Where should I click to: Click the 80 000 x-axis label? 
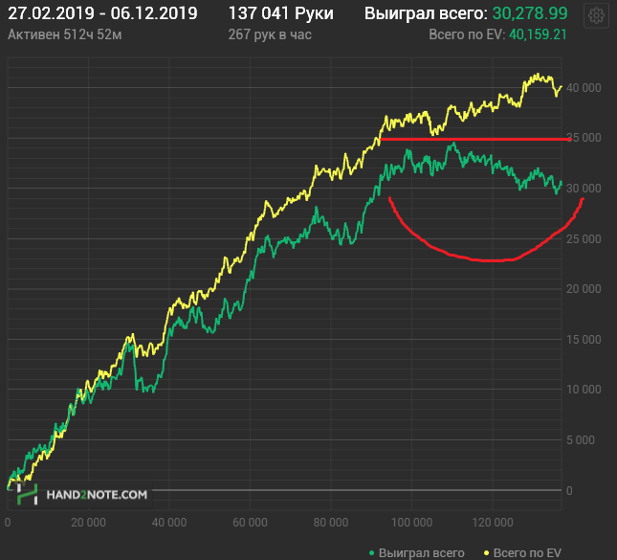point(331,523)
